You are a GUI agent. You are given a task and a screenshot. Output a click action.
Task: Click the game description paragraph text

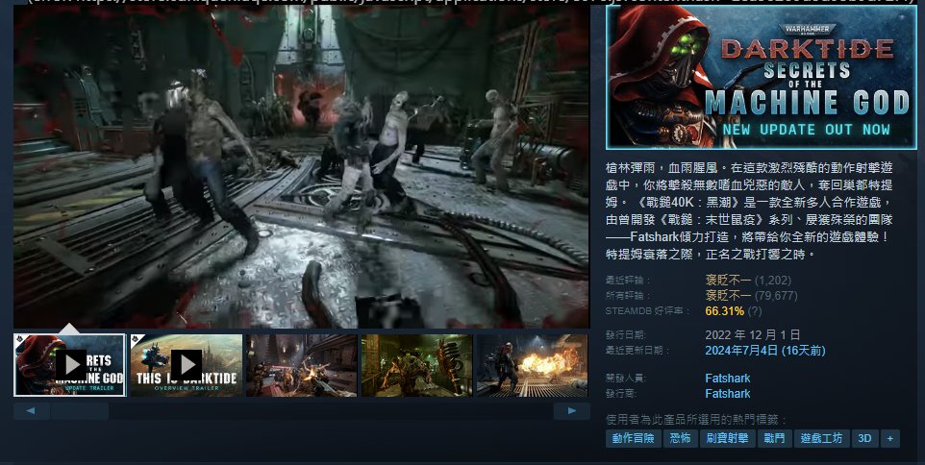point(749,211)
